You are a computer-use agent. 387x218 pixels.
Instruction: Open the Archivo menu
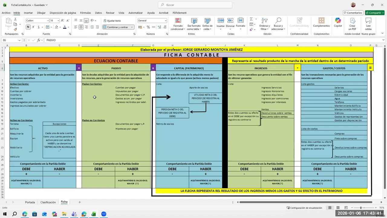point(6,13)
